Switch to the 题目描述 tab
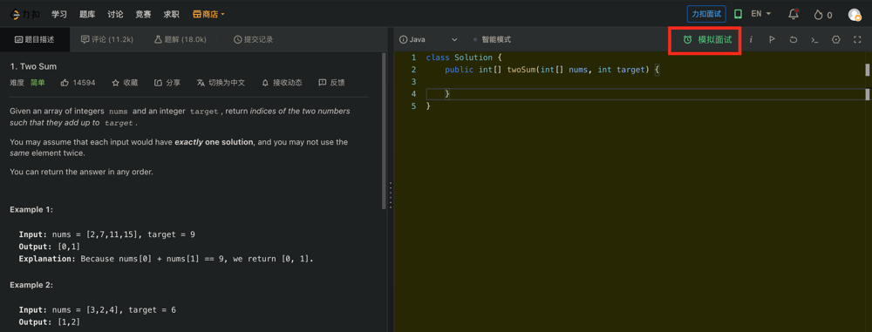Viewport: 872px width, 332px height. click(35, 39)
